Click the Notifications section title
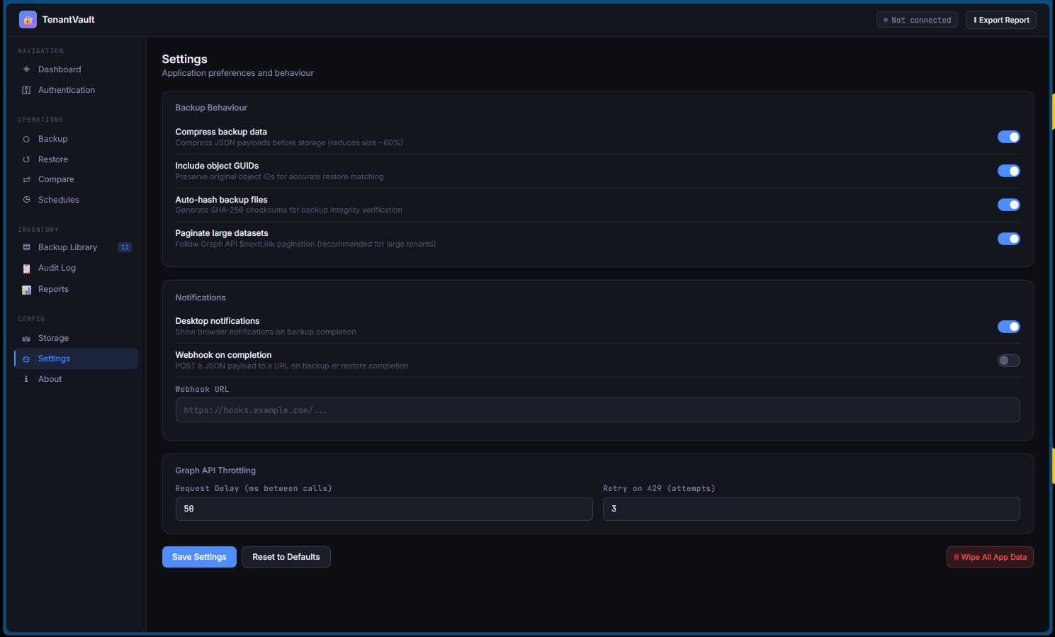The height and width of the screenshot is (637, 1055). pyautogui.click(x=201, y=298)
